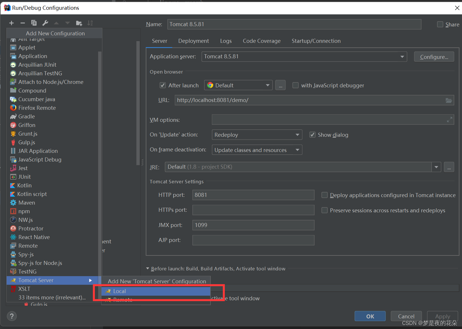Viewport: 462px width, 329px height.
Task: Click the Create New Folder icon
Action: (79, 23)
